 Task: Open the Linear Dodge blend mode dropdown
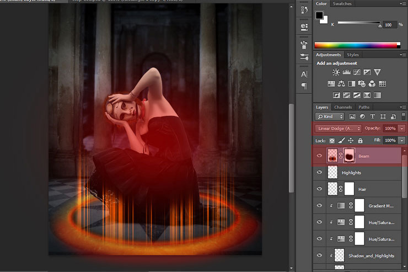click(338, 128)
